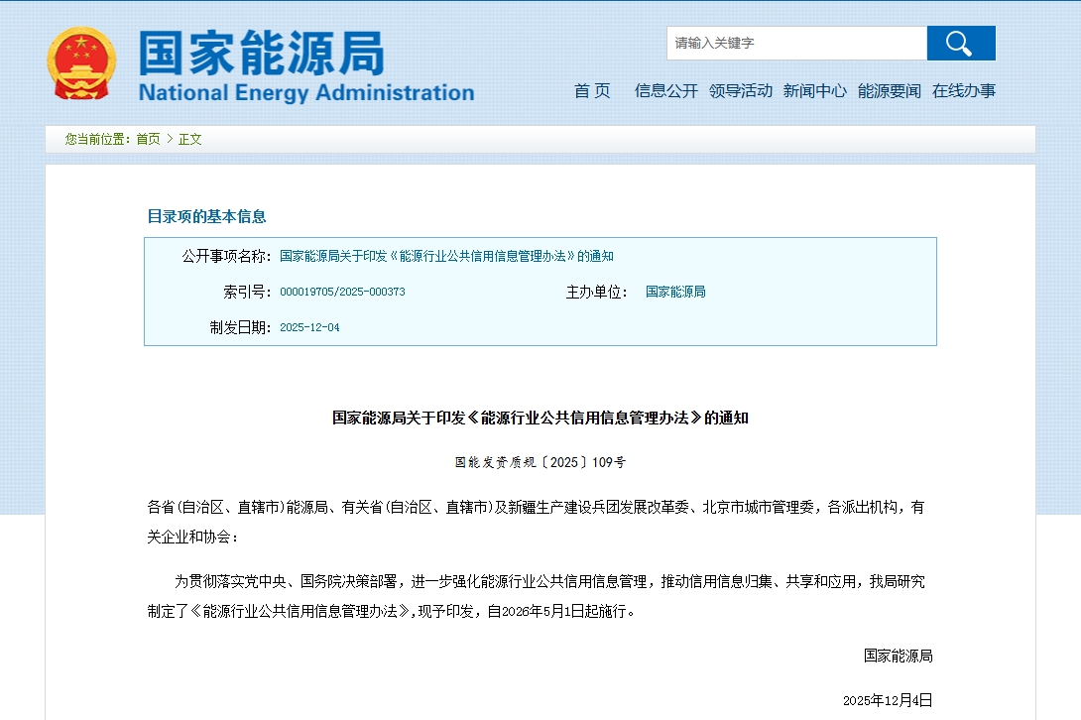Click the issue date 2025-12-04

pyautogui.click(x=309, y=328)
